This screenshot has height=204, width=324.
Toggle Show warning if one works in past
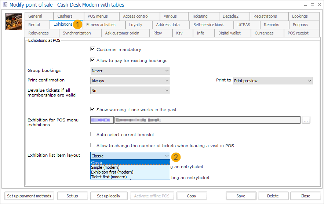pos(93,109)
